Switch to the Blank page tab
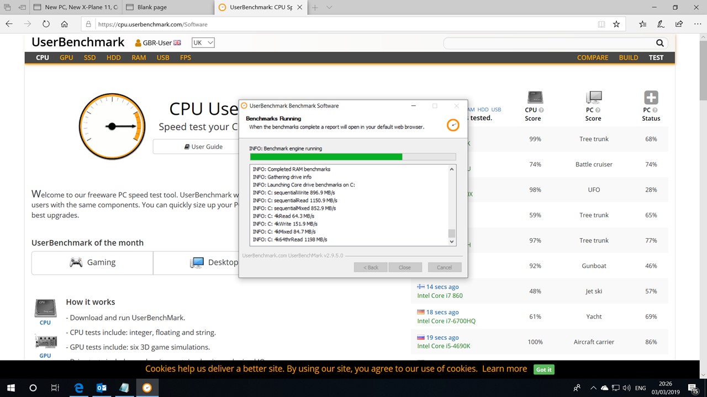 167,7
